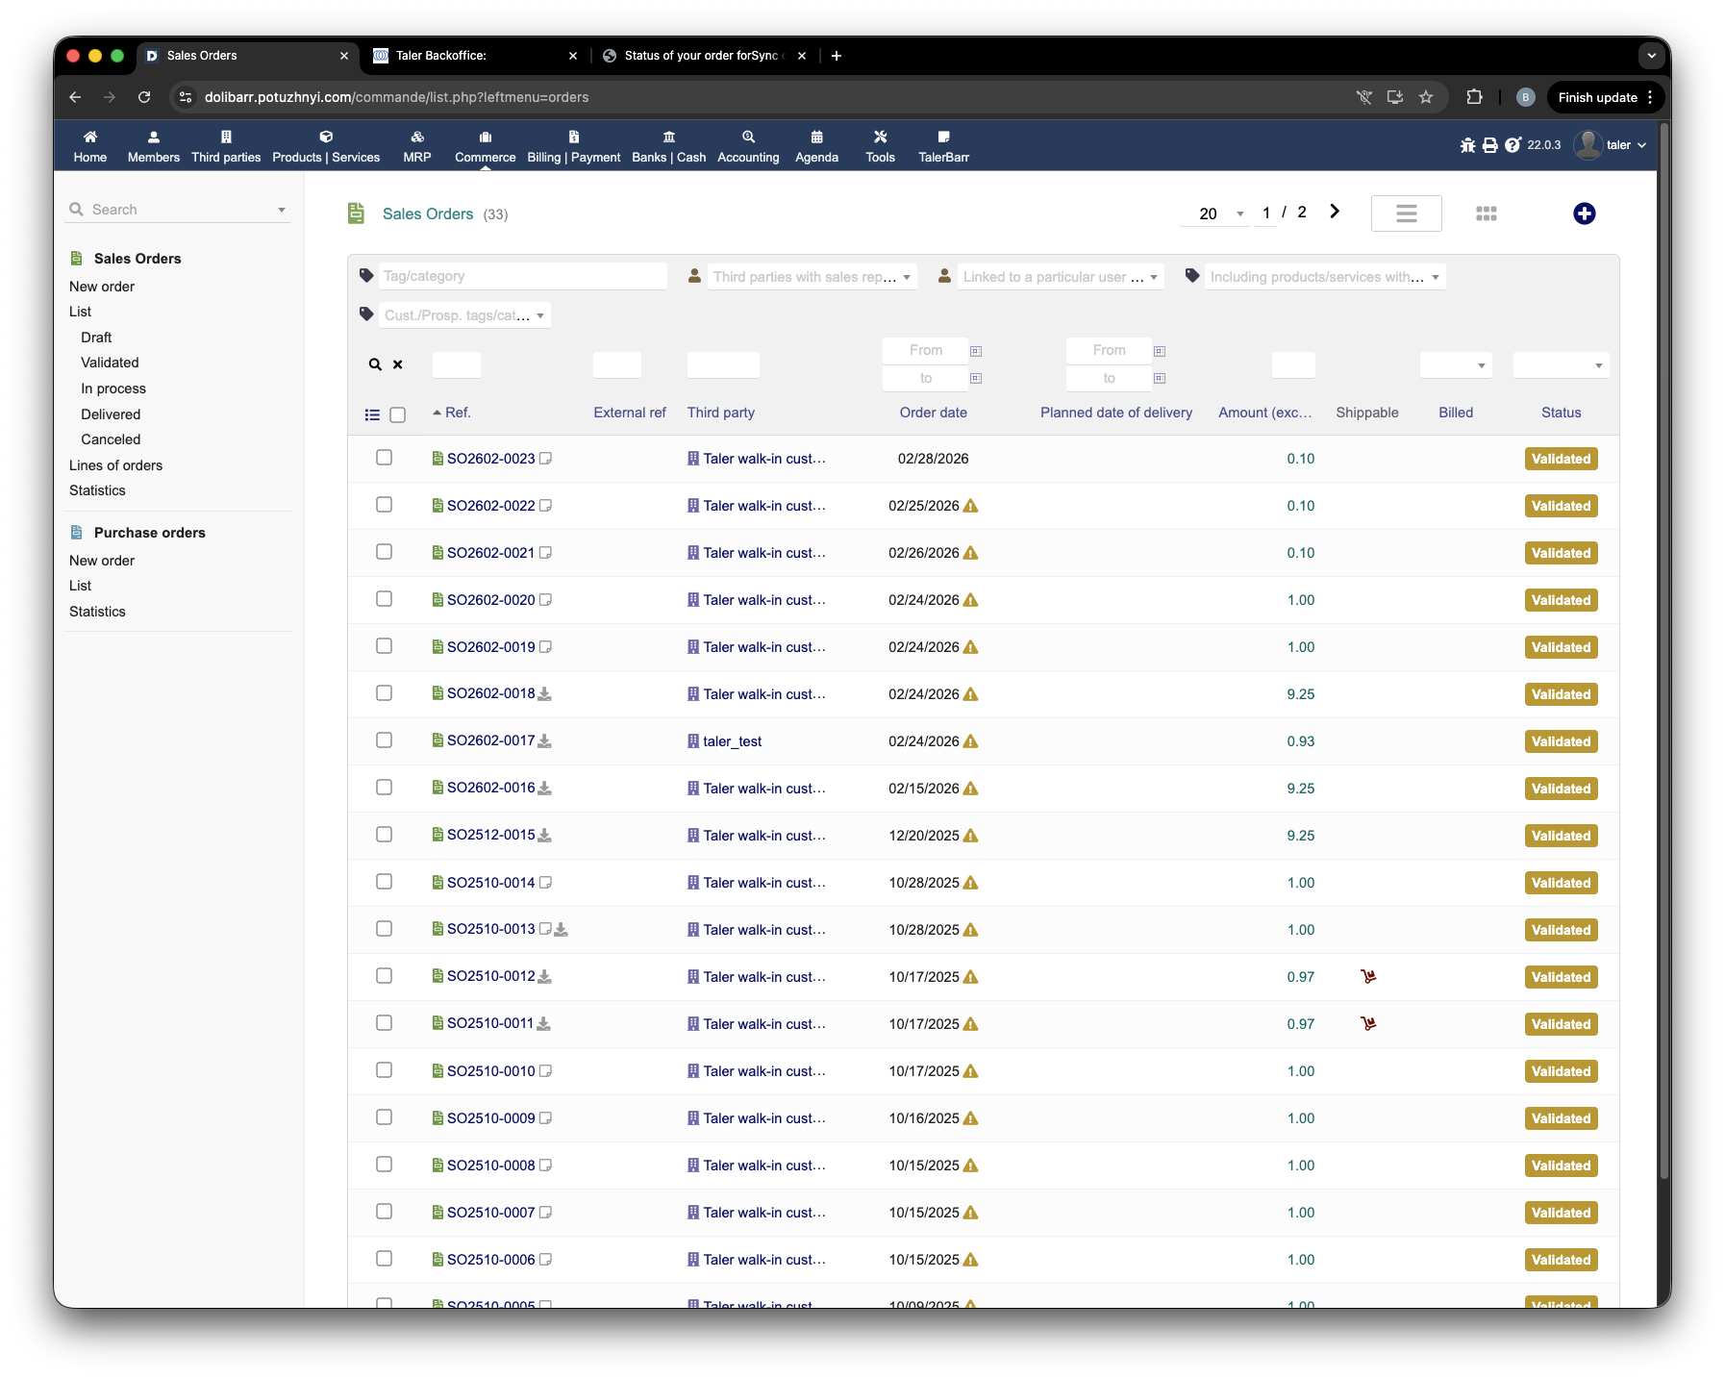Tick the checkbox for order SO2602-0023
This screenshot has width=1725, height=1379.
tap(385, 458)
